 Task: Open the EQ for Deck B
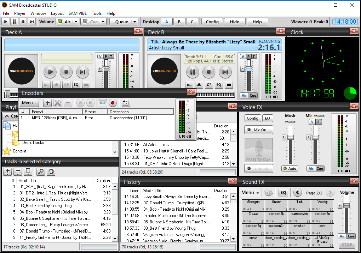click(x=218, y=85)
